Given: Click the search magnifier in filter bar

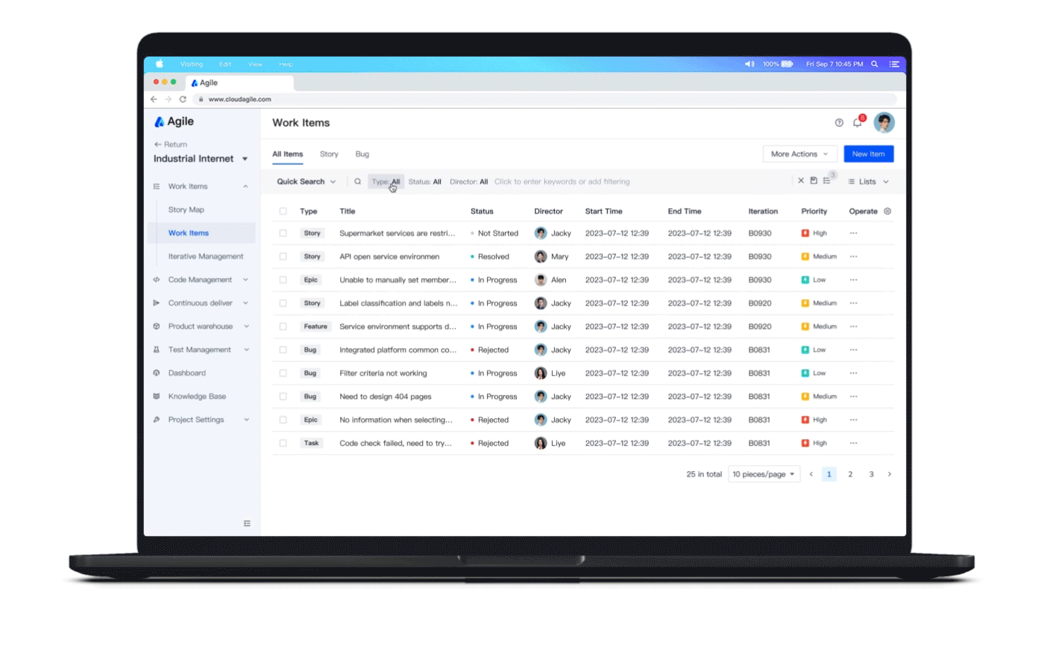Looking at the screenshot, I should coord(358,181).
